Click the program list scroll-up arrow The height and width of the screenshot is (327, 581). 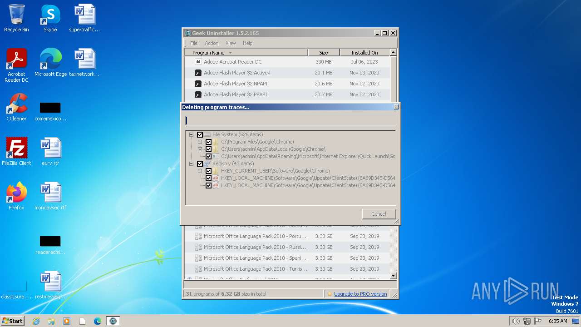click(393, 53)
